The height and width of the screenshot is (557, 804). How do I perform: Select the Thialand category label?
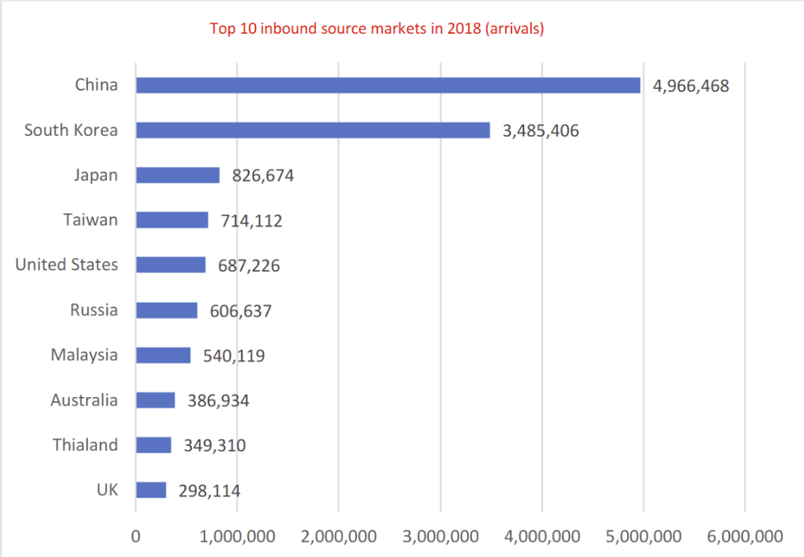[x=85, y=444]
